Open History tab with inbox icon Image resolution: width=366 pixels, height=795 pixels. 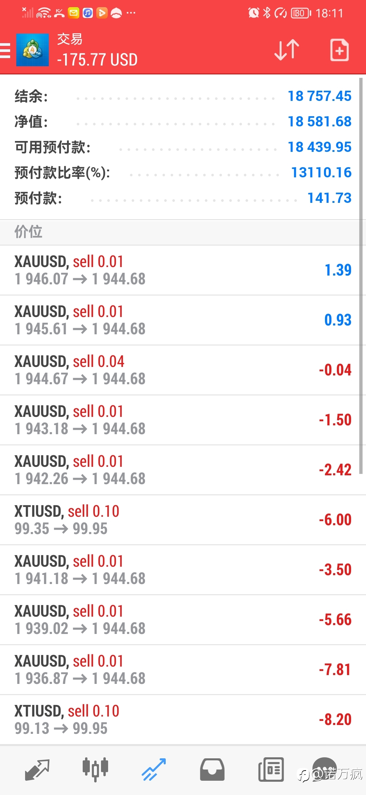[212, 770]
